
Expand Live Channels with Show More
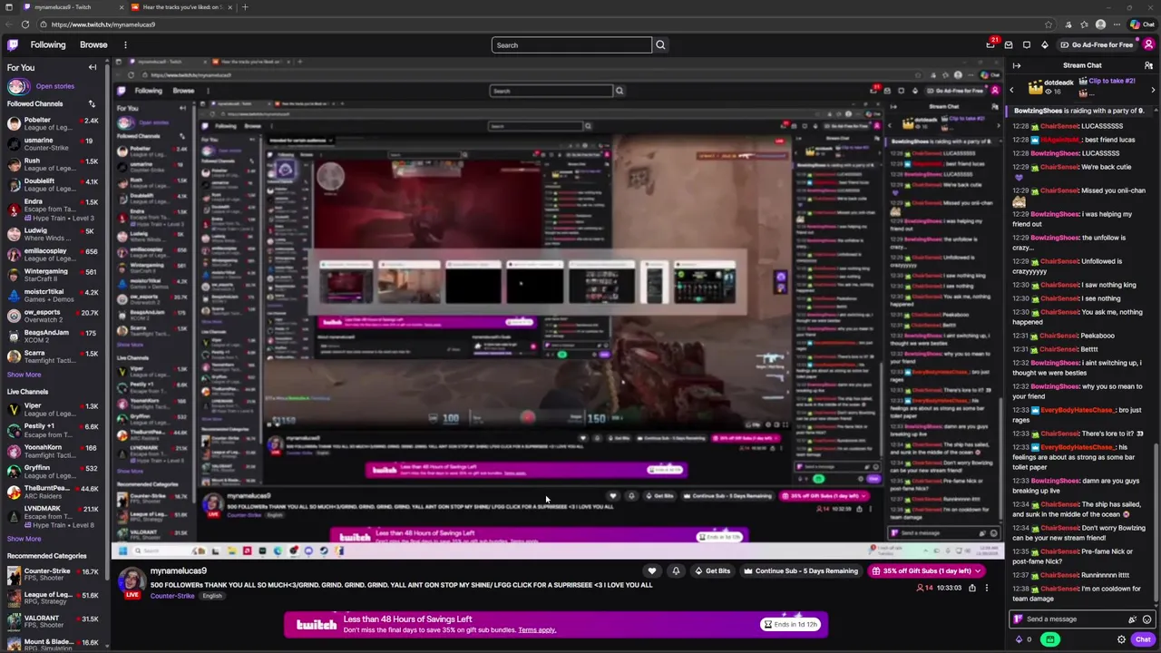pos(24,539)
